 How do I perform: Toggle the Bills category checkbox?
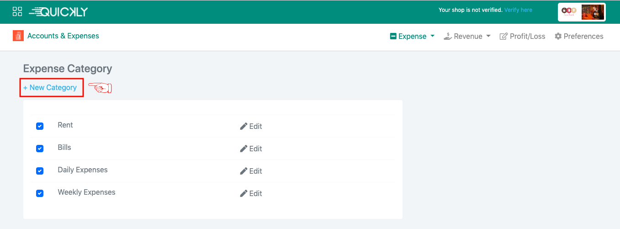pos(40,149)
